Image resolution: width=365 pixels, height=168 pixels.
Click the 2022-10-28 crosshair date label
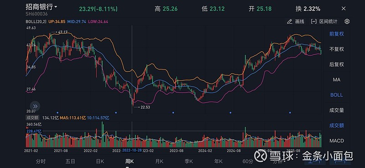pyautogui.click(x=132, y=150)
